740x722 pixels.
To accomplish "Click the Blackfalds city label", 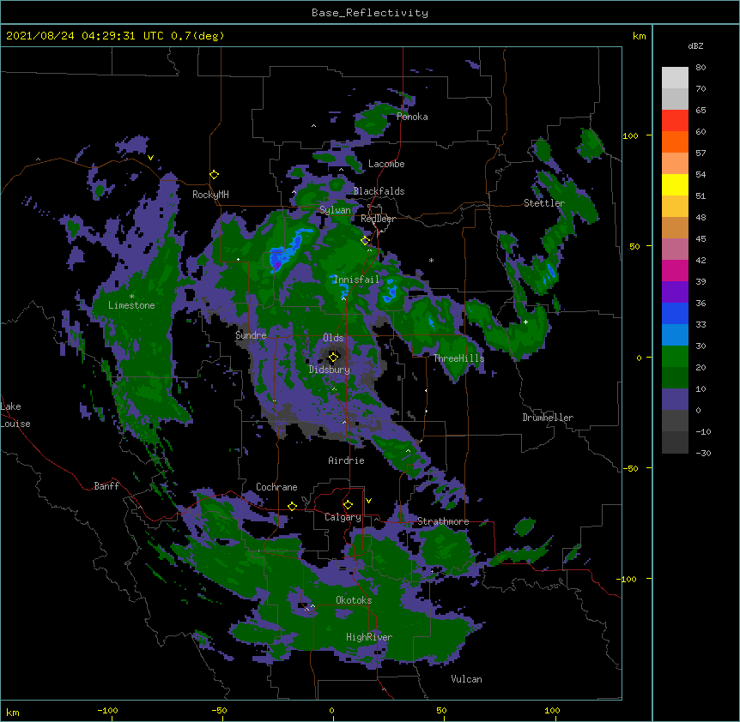I will pyautogui.click(x=379, y=191).
